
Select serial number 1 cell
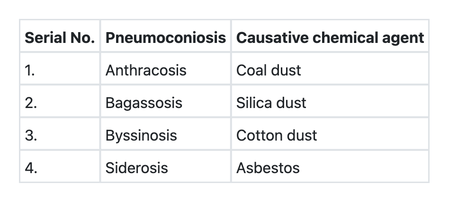coord(60,70)
